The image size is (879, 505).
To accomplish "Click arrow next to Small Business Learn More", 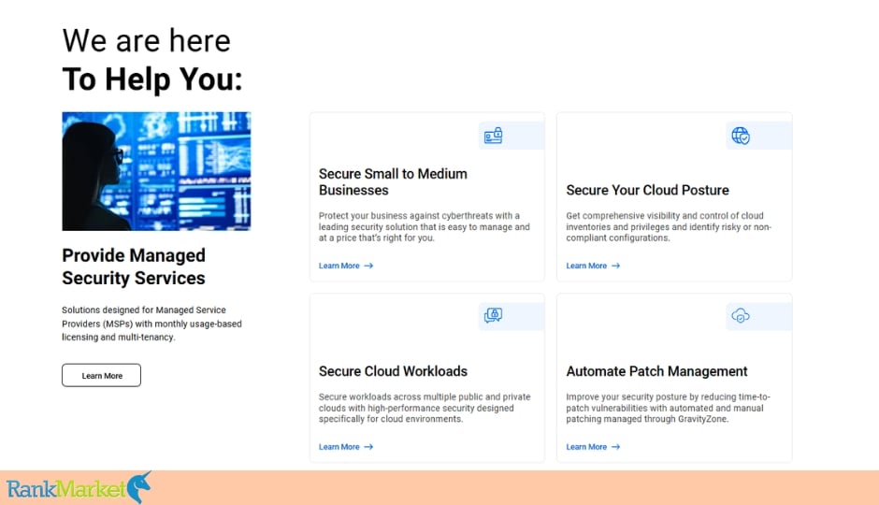I will tap(368, 266).
